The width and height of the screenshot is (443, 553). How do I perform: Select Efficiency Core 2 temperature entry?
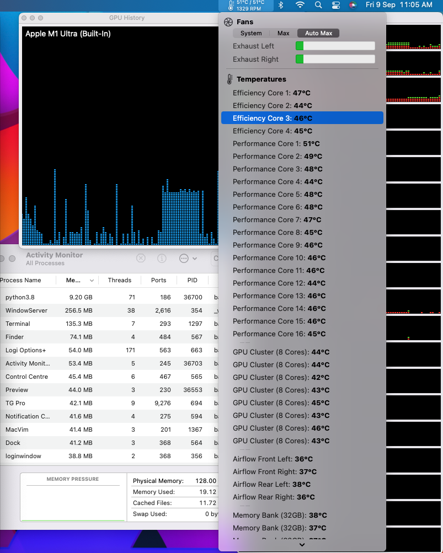[302, 105]
